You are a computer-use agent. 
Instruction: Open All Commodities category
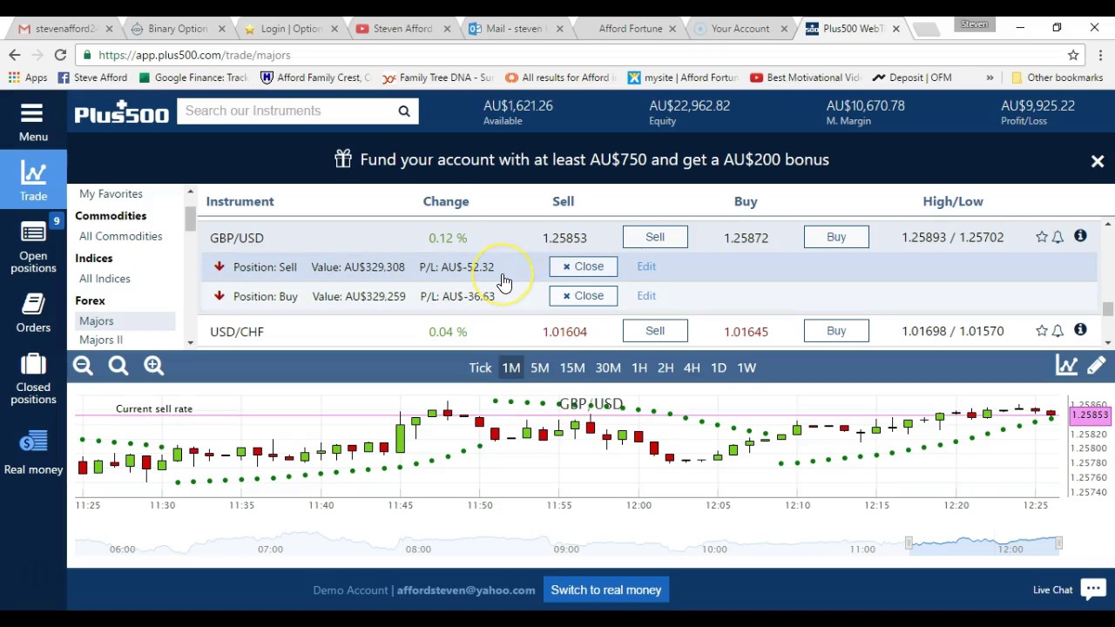click(x=120, y=236)
